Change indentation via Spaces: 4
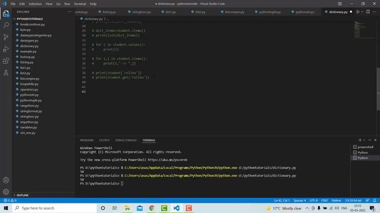Viewport: 380px width, 213px height. coord(299,201)
